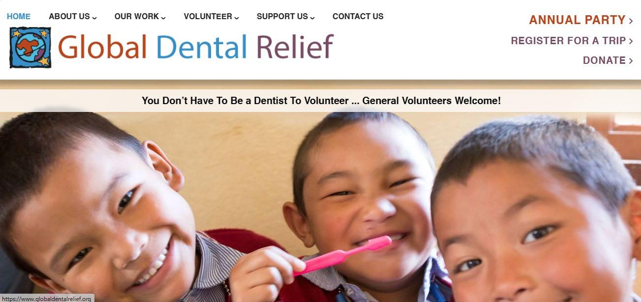Expand the About Us dropdown arrow
641x302 pixels.
pos(94,18)
